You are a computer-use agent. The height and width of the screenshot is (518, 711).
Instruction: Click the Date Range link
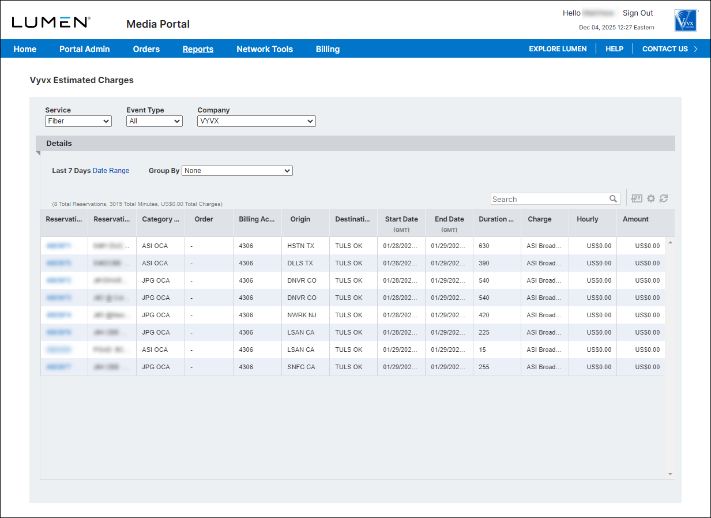111,171
